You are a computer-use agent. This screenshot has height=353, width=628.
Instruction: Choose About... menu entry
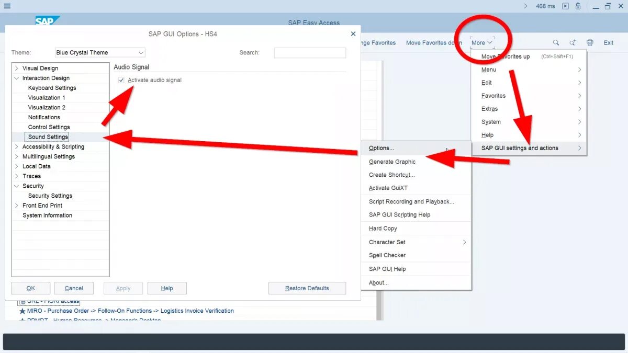tap(417, 282)
